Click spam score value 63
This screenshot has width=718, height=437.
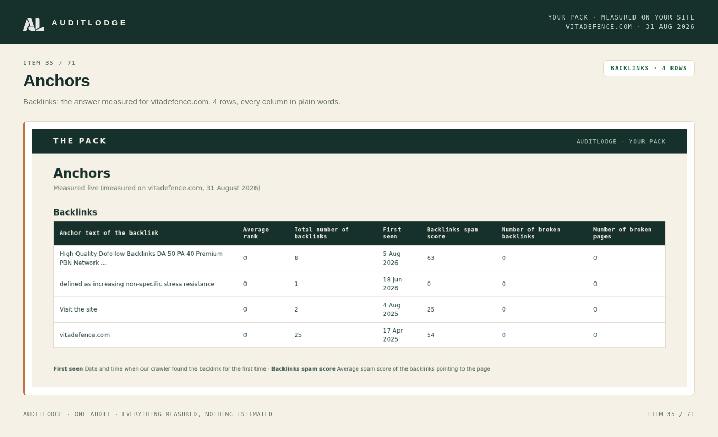click(x=431, y=258)
